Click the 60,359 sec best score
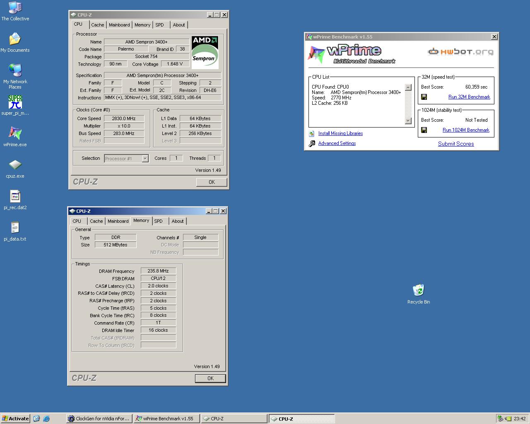 pos(476,87)
